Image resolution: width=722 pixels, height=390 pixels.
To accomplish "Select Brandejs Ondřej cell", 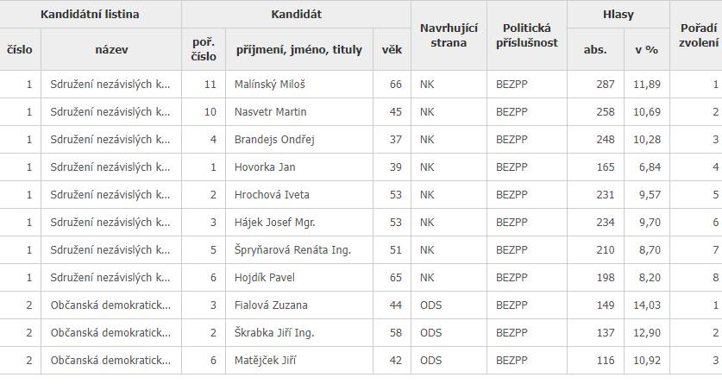I will pyautogui.click(x=299, y=140).
